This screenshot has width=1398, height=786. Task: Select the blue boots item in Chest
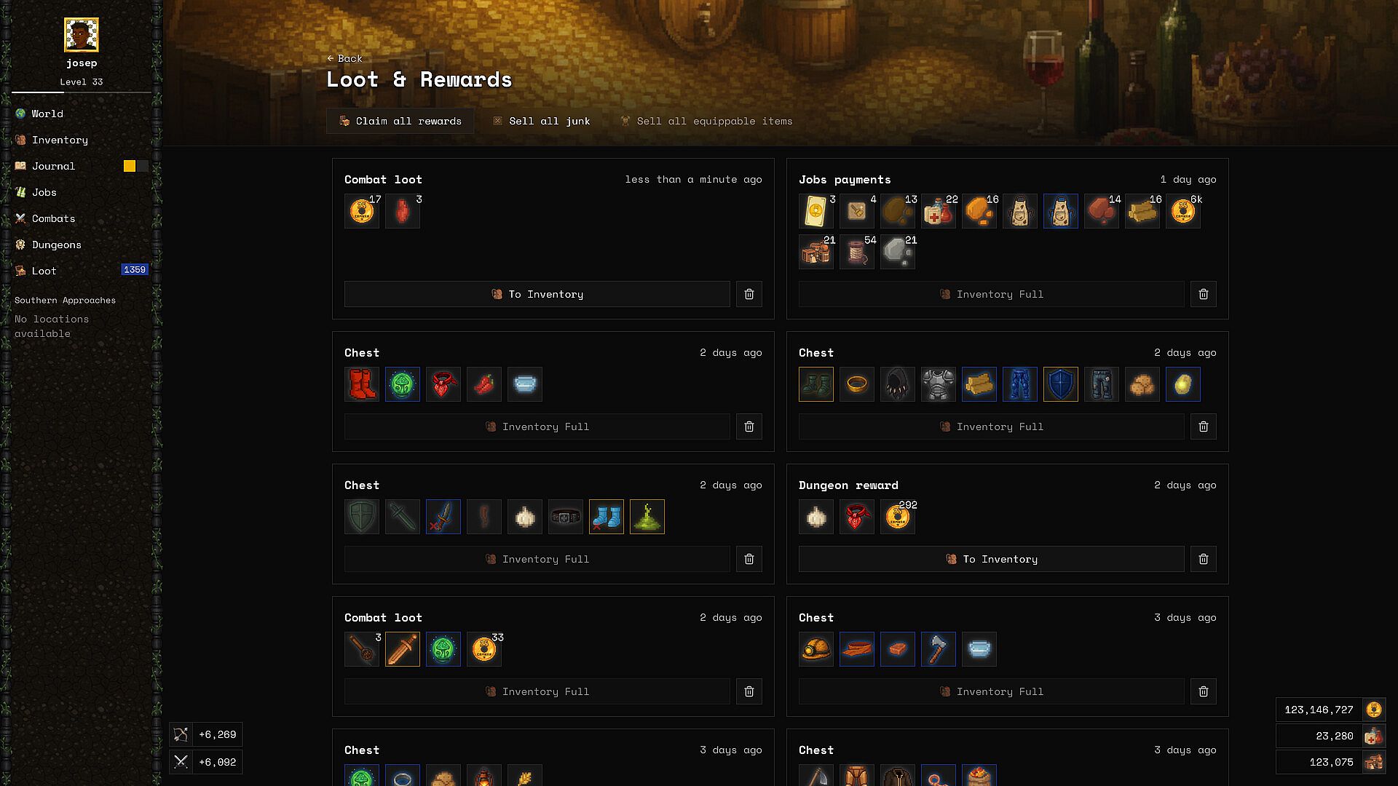pos(607,517)
